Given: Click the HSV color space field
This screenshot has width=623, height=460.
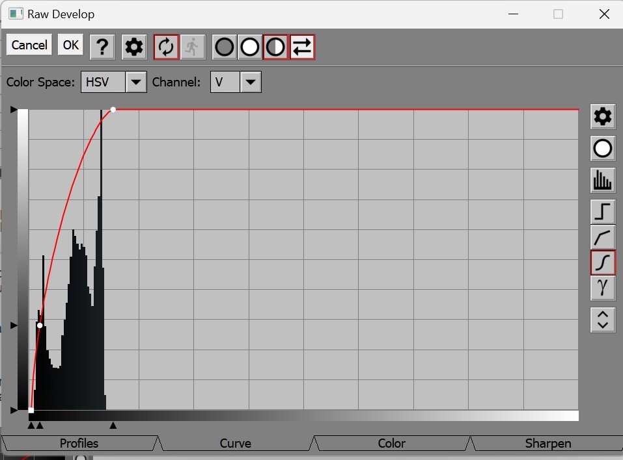Looking at the screenshot, I should coord(103,82).
